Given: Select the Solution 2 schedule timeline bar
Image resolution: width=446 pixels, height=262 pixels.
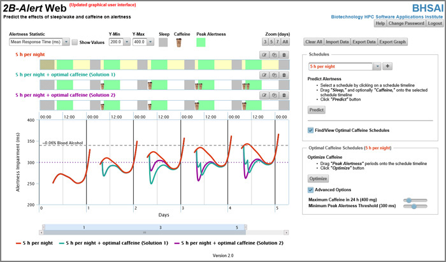Looking at the screenshot, I should tap(164, 105).
